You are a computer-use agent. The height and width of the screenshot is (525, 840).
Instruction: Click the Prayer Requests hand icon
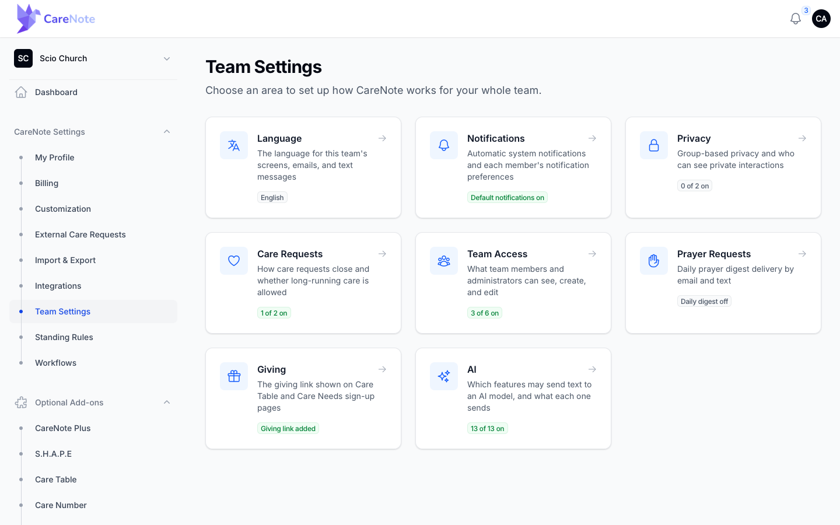click(654, 261)
